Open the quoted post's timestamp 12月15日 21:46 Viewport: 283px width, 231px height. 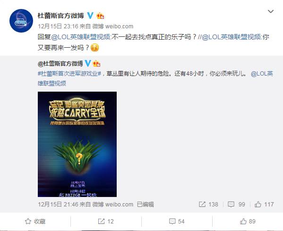click(58, 205)
